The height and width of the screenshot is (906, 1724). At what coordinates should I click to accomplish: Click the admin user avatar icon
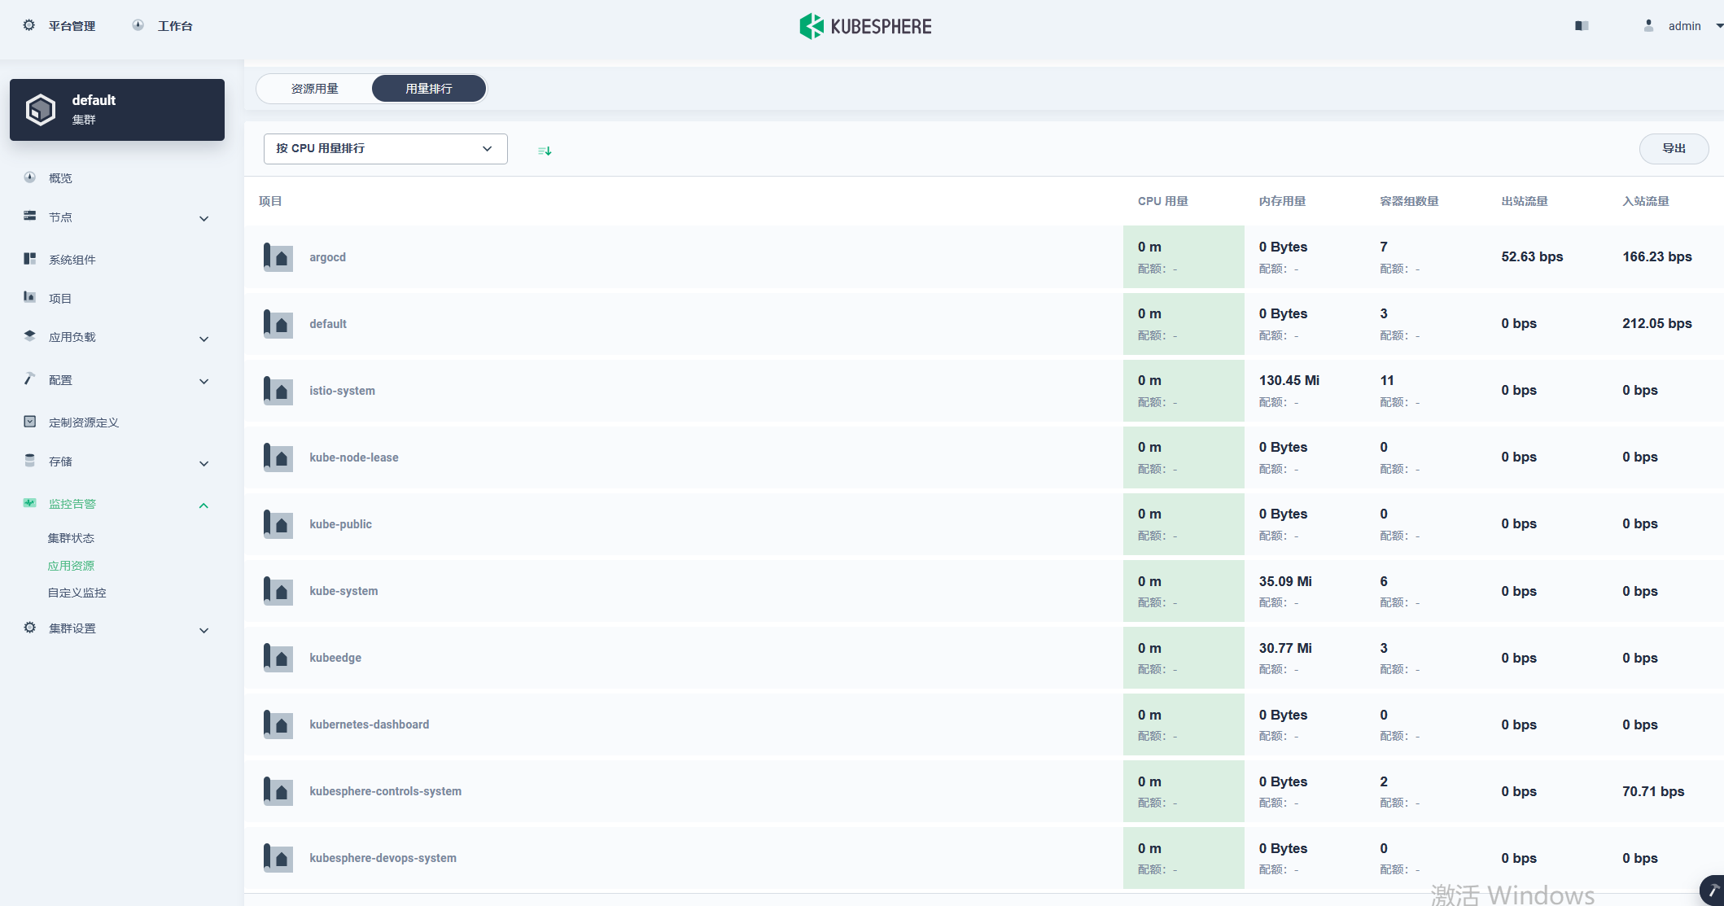[1647, 25]
